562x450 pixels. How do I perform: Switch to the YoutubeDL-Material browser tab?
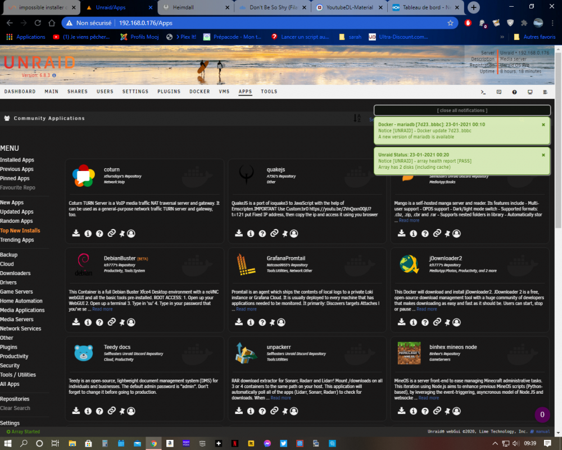click(x=349, y=7)
